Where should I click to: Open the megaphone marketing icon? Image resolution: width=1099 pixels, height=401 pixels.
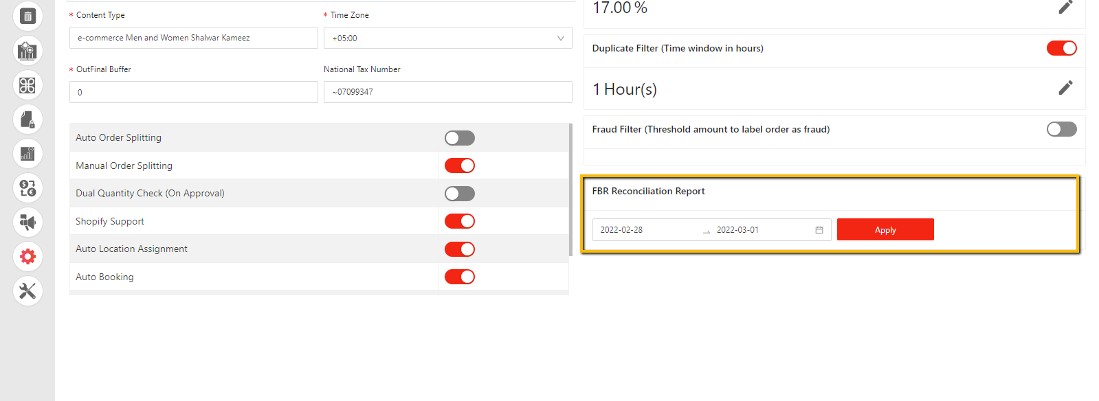pyautogui.click(x=27, y=222)
